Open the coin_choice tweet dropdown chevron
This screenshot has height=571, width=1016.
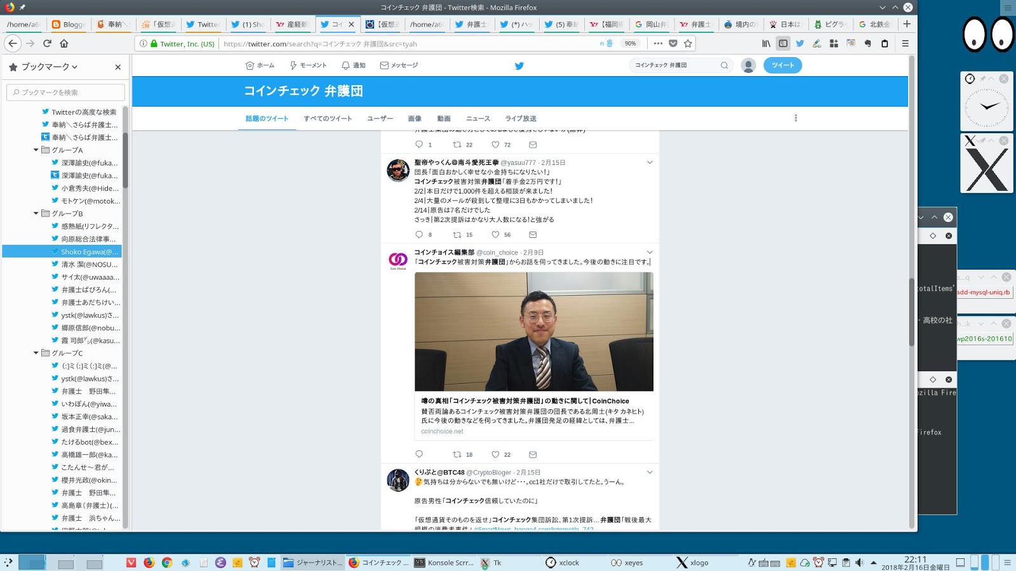[650, 252]
